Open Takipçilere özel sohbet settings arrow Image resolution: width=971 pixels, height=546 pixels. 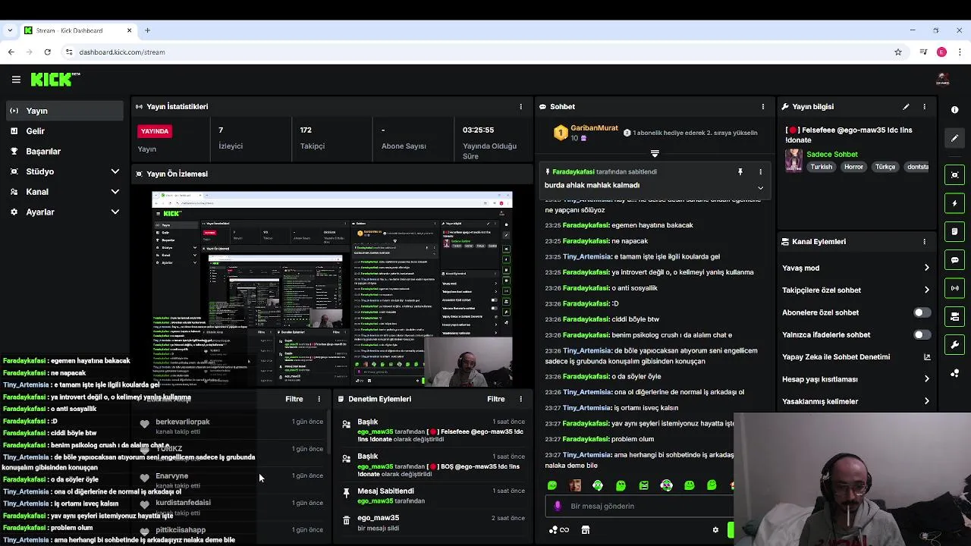pos(926,290)
